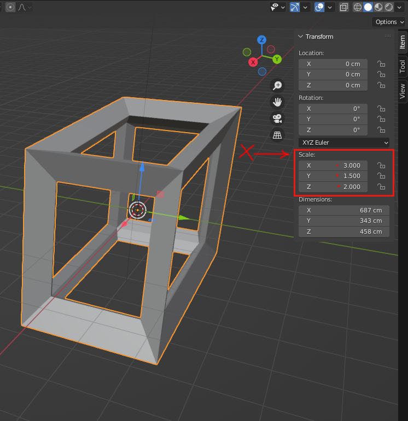This screenshot has width=408, height=421.
Task: Click Dimensions X field 687 cm
Action: click(x=343, y=210)
